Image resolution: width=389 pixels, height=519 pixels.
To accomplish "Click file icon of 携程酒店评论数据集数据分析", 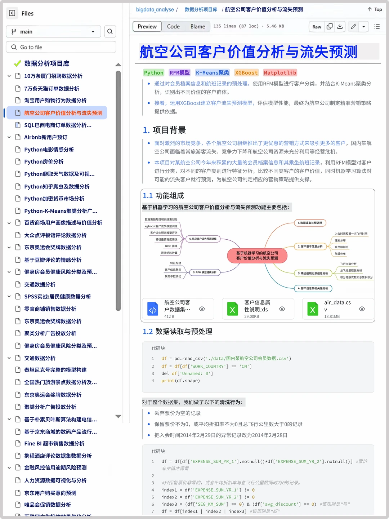I will click(x=18, y=456).
